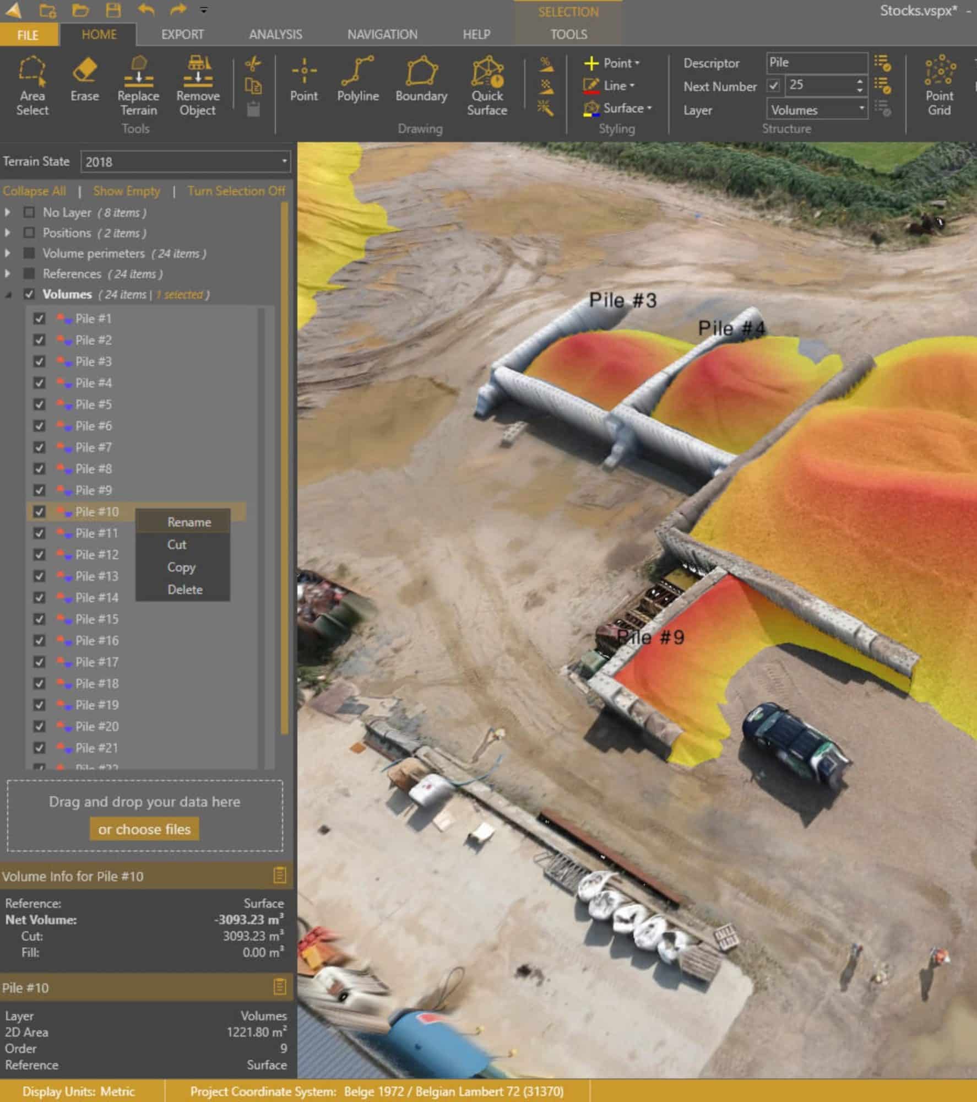Select the Polyline drawing tool
This screenshot has width=977, height=1102.
click(x=357, y=83)
